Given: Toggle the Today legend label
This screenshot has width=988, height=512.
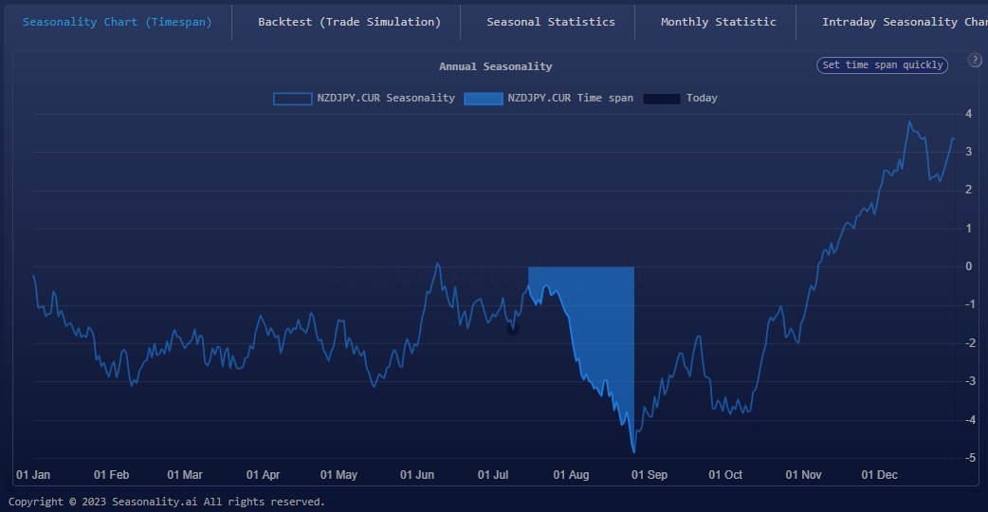Looking at the screenshot, I should coord(702,99).
